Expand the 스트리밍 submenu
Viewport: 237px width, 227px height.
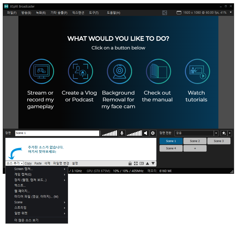(36, 208)
